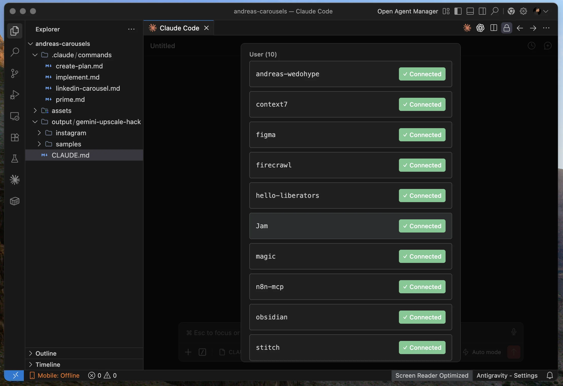
Task: Collapse the output/gemini-upscale-hack folder
Action: [x=35, y=122]
